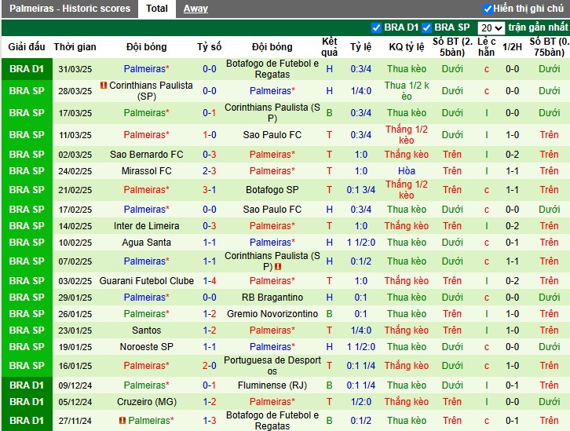
Task: Open the Away tab
Action: 195,9
